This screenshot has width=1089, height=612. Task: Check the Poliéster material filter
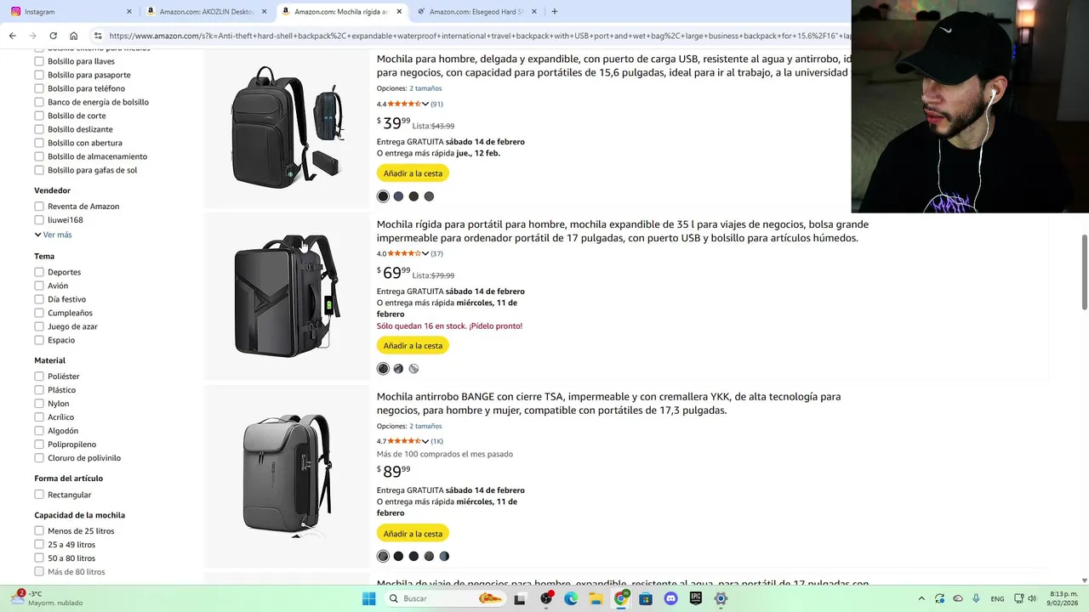pos(39,377)
